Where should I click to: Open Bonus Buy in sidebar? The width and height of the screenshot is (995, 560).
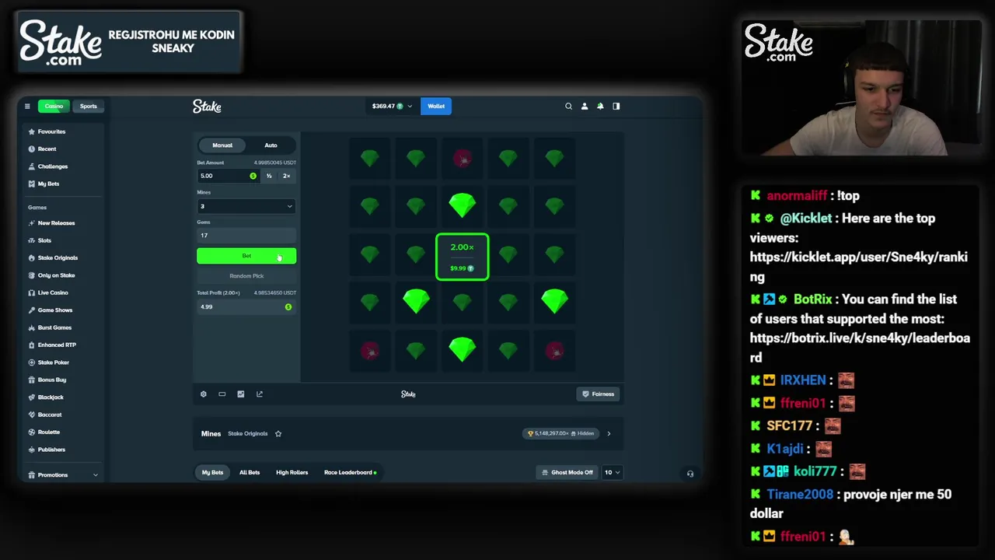pyautogui.click(x=52, y=380)
